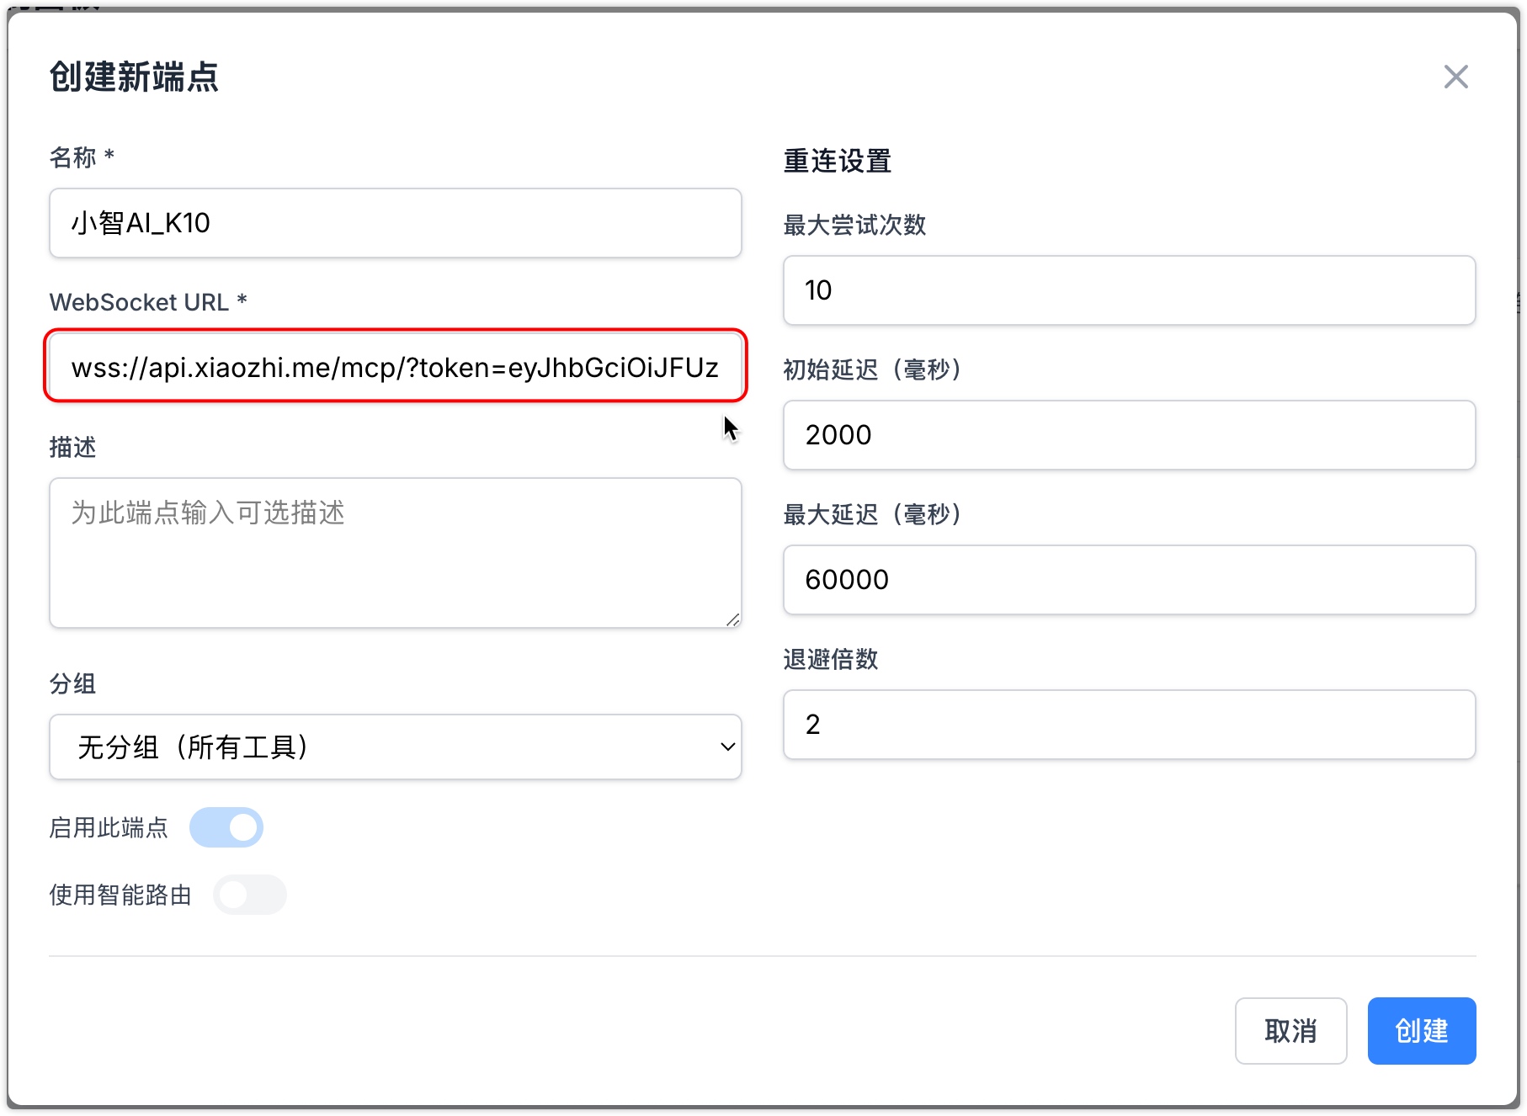The width and height of the screenshot is (1527, 1116).
Task: Click the 分组 label above the dropdown
Action: click(72, 683)
